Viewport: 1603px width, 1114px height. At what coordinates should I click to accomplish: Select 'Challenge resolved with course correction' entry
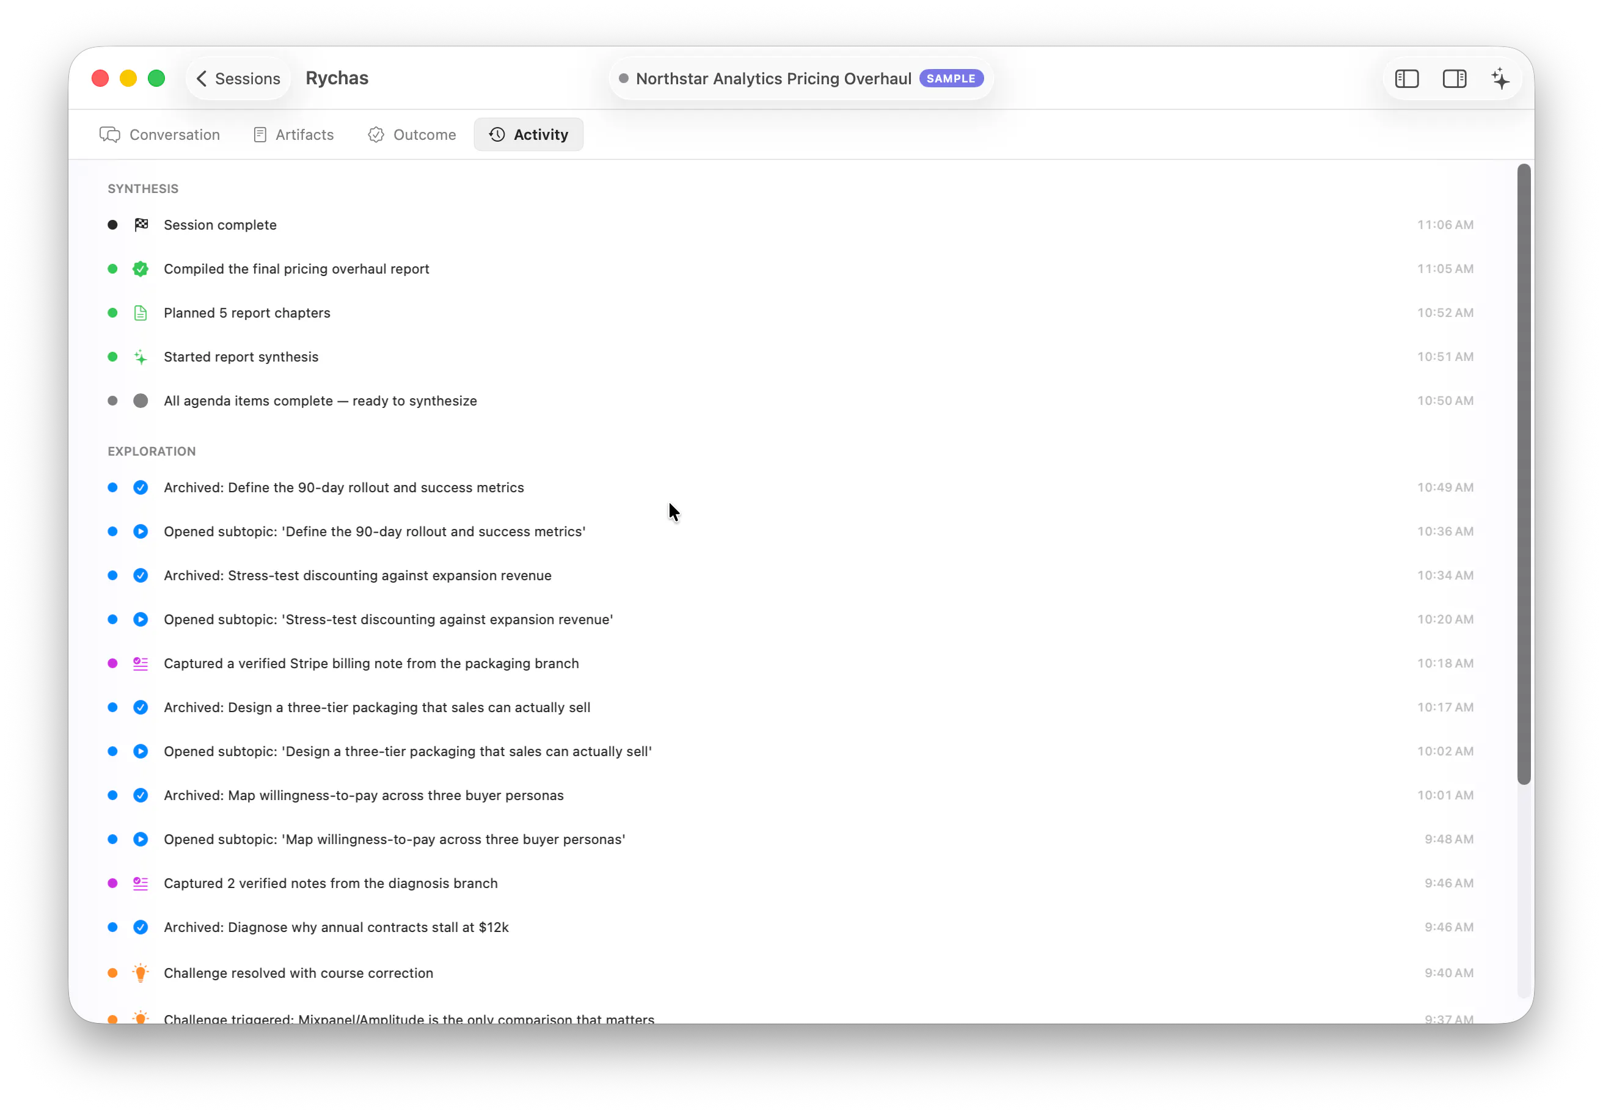click(x=792, y=972)
